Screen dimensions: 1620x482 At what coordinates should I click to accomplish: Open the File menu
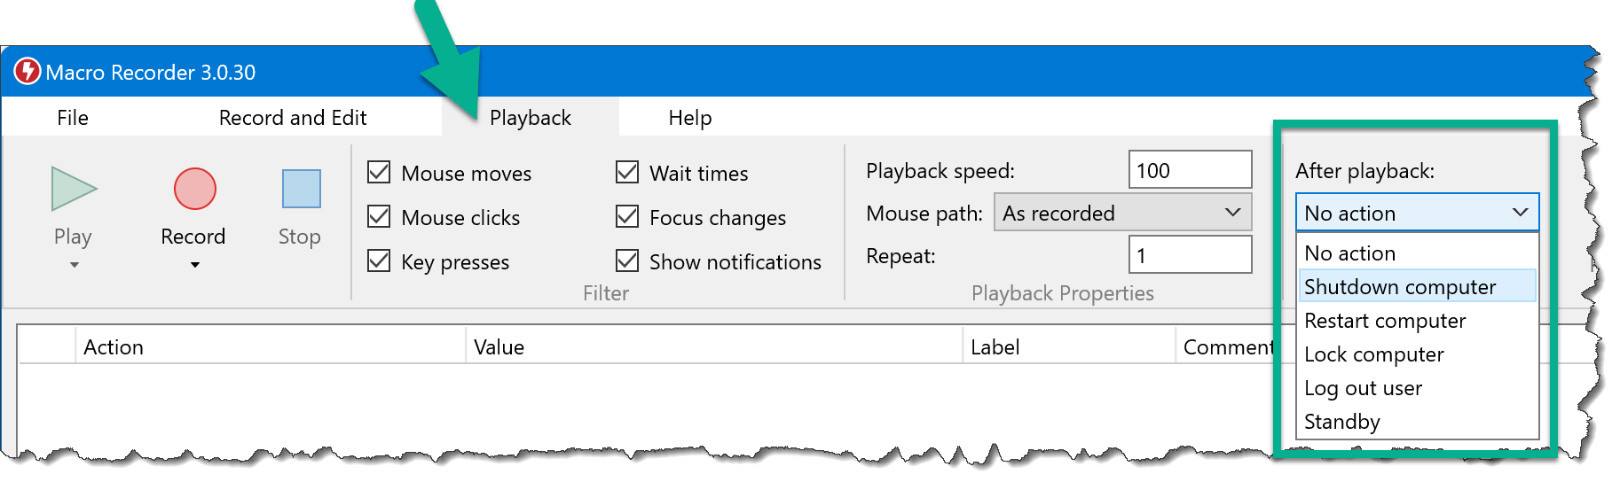pos(73,118)
